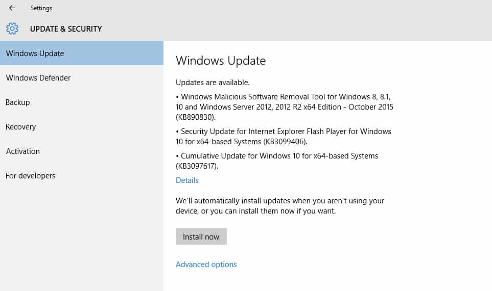This screenshot has width=492, height=291.
Task: Select the Malicious Software Removal Tool update entry
Action: (x=284, y=107)
